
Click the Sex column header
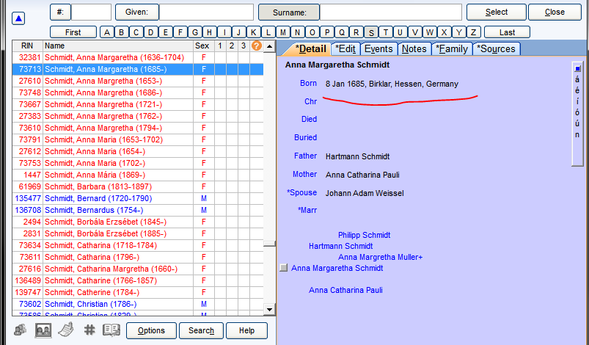pos(202,46)
